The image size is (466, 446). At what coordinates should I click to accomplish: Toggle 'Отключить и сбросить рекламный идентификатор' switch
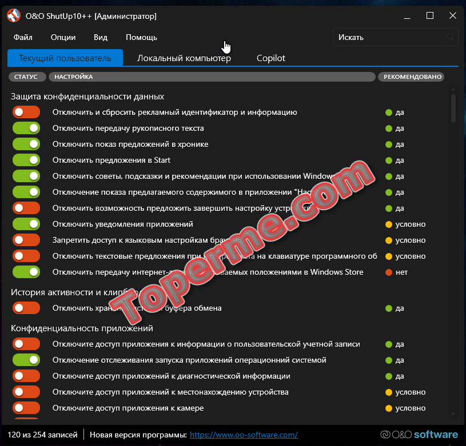click(26, 112)
